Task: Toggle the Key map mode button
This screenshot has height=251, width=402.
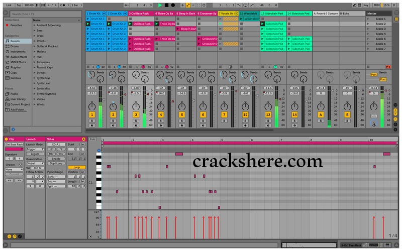Action: [x=366, y=5]
